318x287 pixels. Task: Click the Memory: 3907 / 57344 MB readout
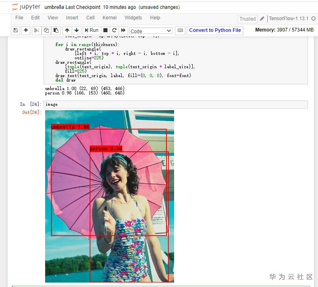tap(284, 30)
